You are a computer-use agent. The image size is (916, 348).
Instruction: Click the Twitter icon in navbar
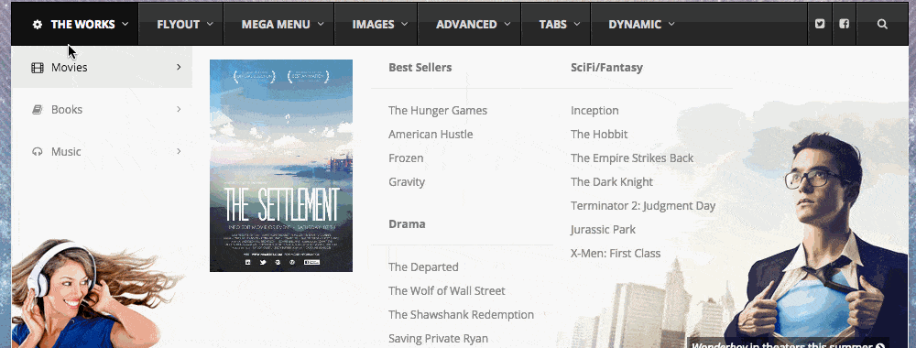tap(820, 24)
